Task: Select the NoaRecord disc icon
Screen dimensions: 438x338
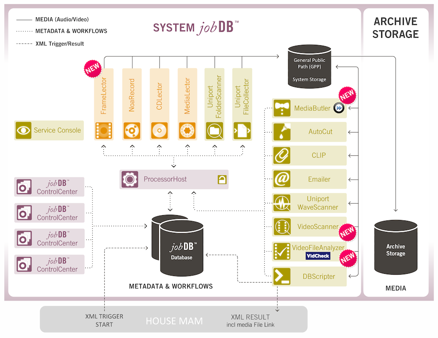Action: point(131,131)
